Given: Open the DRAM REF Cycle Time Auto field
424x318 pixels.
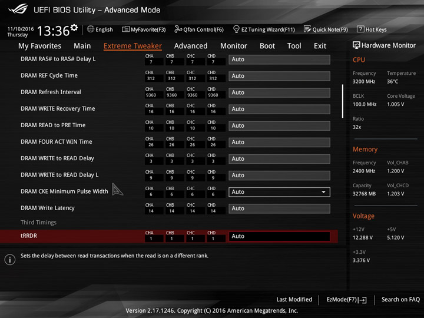Looking at the screenshot, I should (279, 76).
